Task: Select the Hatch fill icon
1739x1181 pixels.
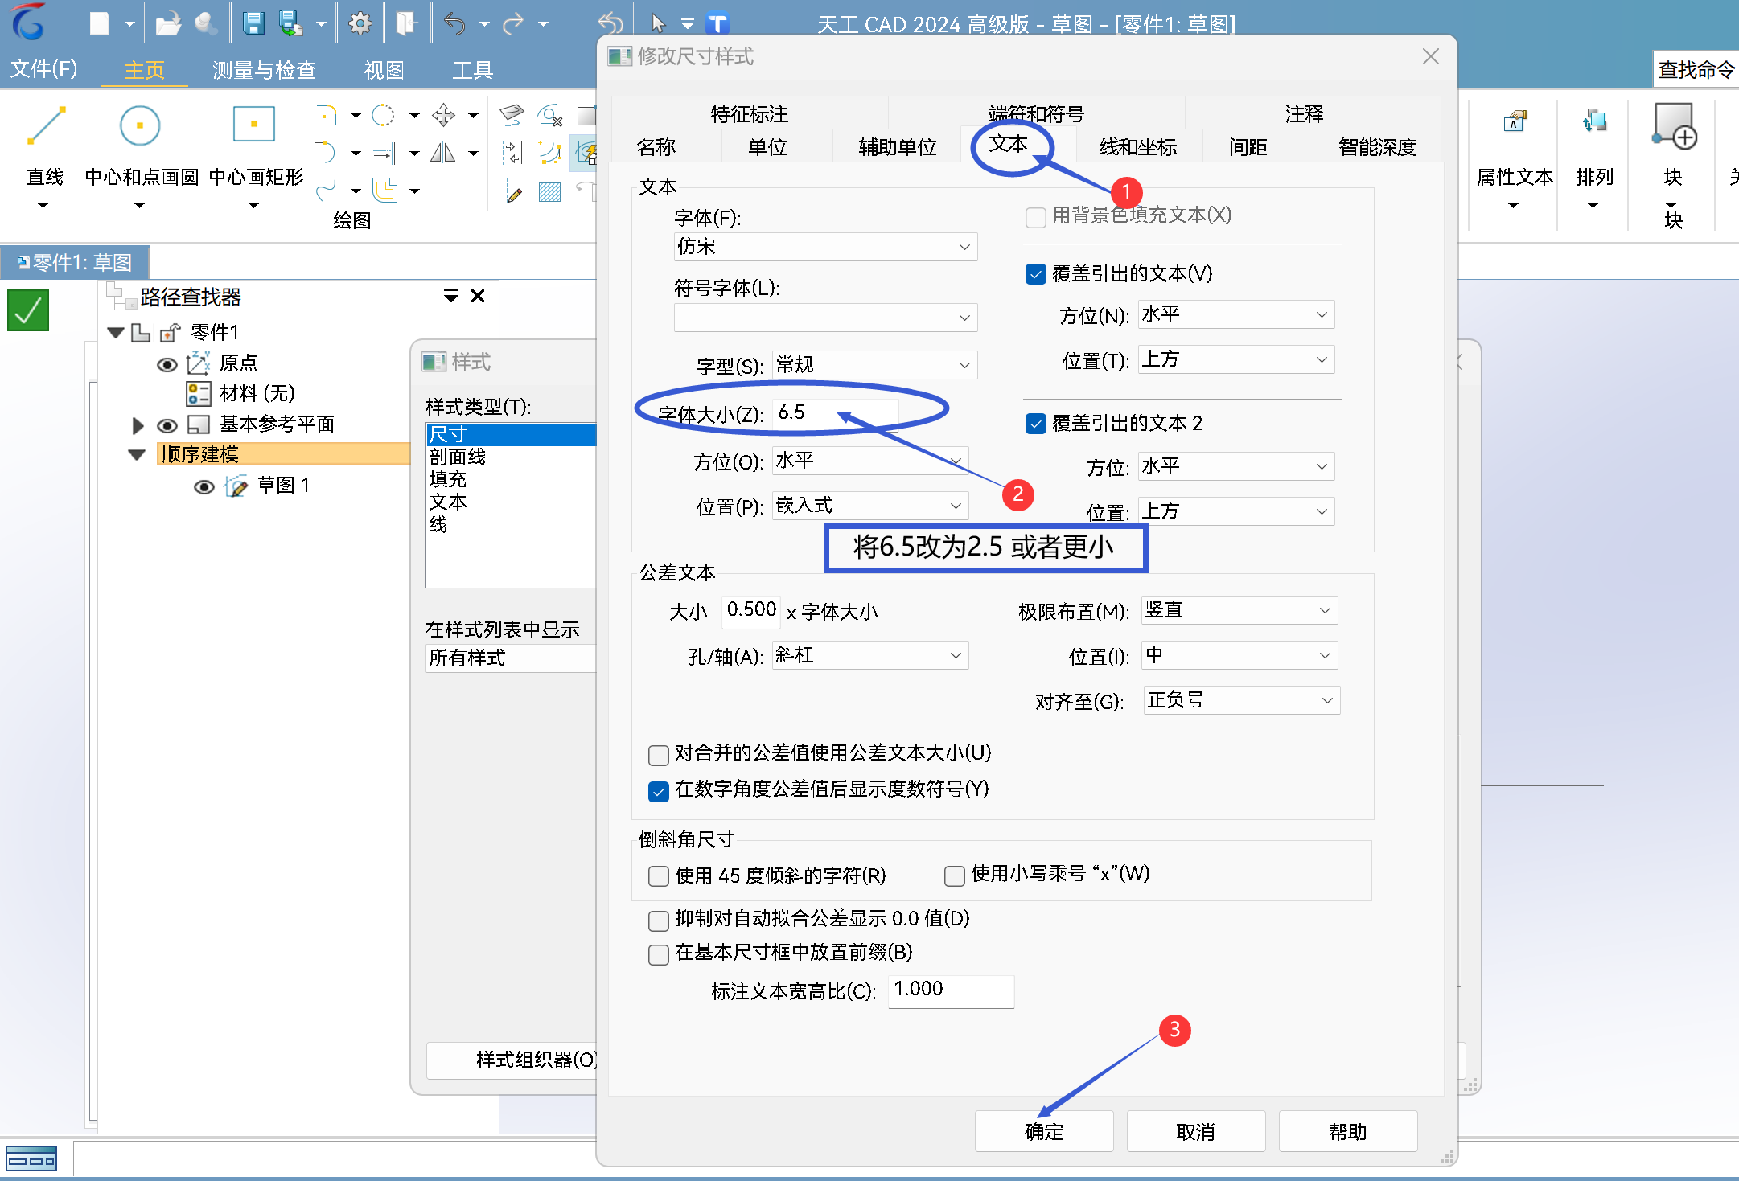Action: click(x=549, y=191)
